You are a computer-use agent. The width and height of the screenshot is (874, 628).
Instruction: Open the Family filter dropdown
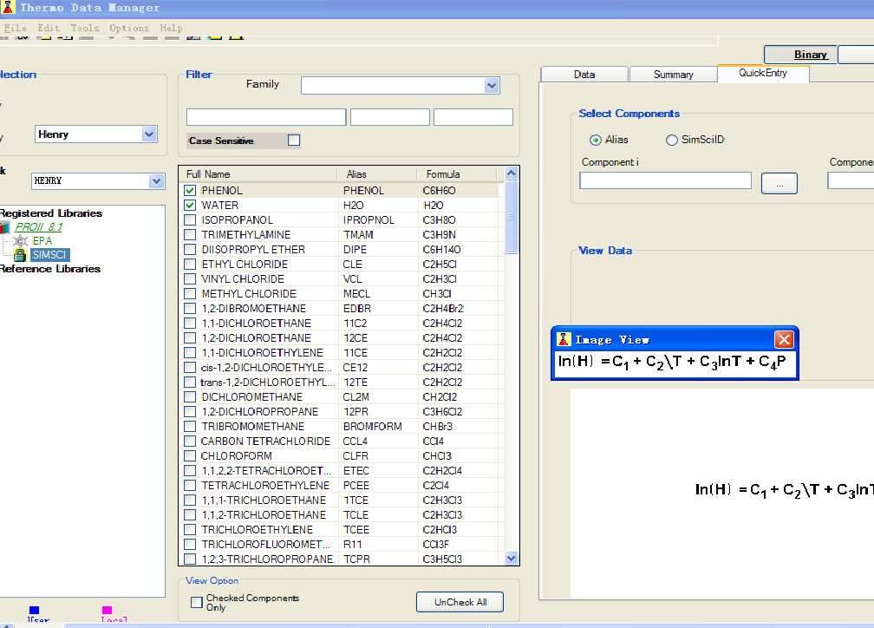pyautogui.click(x=492, y=85)
